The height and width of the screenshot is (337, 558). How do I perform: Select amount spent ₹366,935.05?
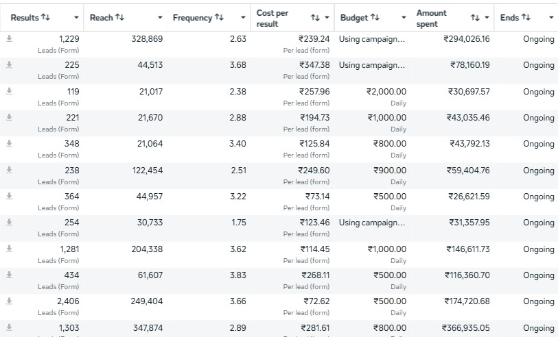tap(466, 328)
